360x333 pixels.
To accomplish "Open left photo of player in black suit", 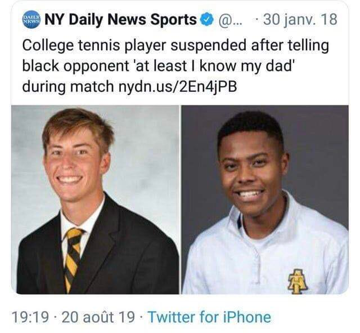I will (96, 199).
